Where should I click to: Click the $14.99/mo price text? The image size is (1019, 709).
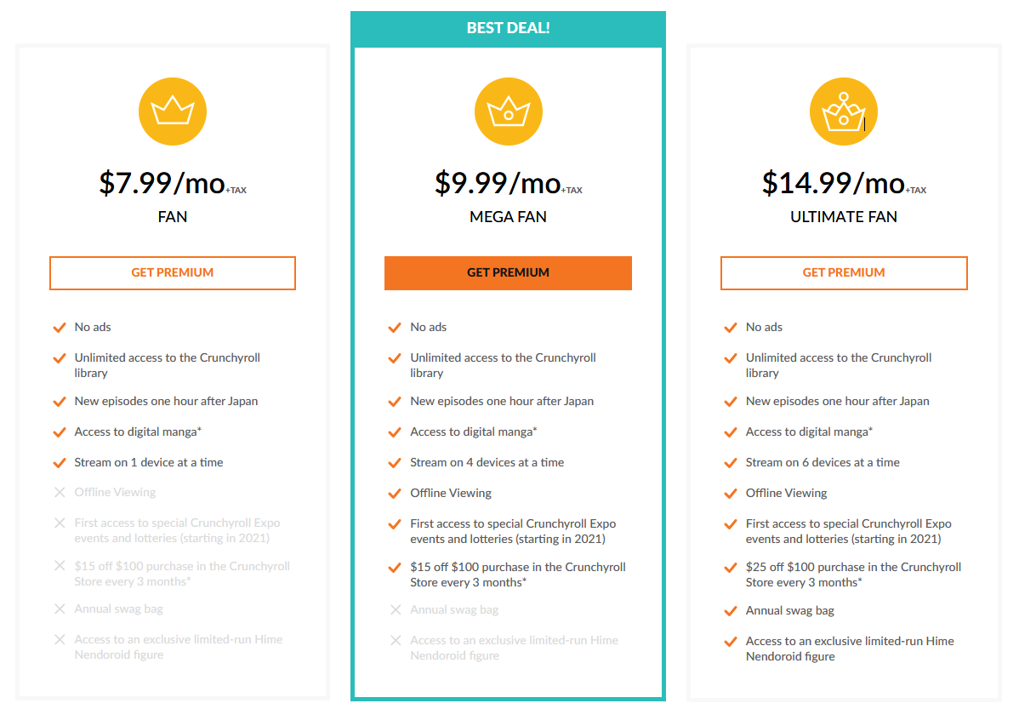click(833, 183)
